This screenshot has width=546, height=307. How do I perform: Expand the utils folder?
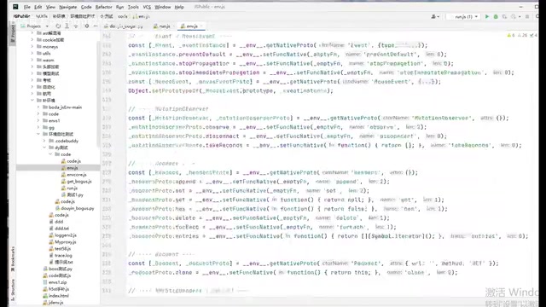pyautogui.click(x=32, y=53)
